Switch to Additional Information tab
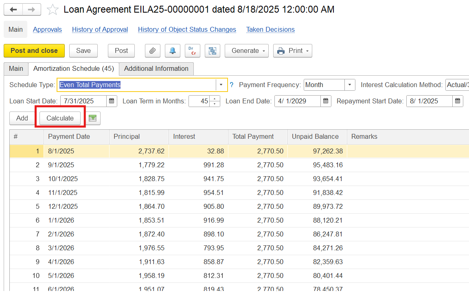Image resolution: width=469 pixels, height=293 pixels. coord(156,68)
